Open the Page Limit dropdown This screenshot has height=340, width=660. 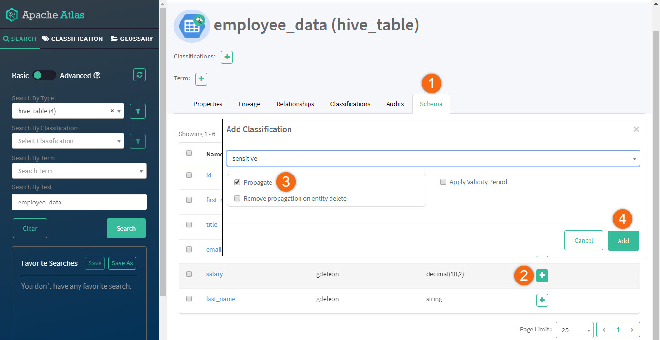click(x=574, y=330)
